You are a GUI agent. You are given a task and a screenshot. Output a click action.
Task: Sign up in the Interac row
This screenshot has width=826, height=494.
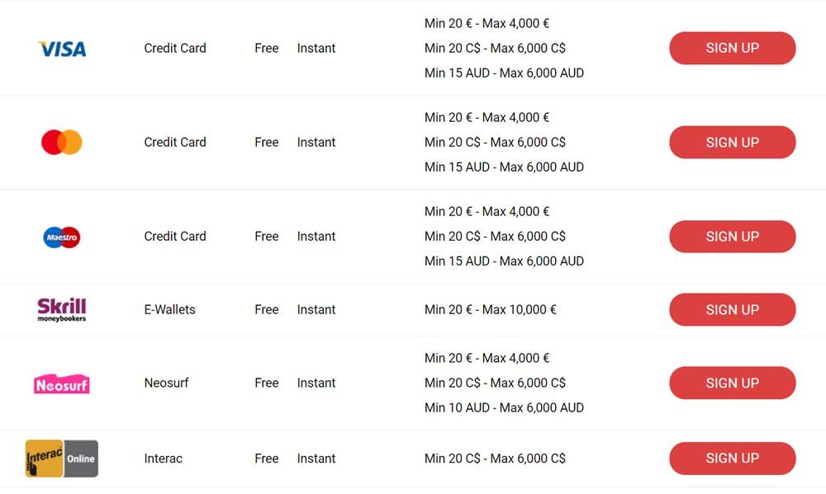[x=732, y=459]
